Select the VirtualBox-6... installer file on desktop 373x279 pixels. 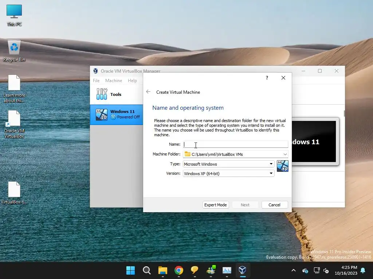[14, 193]
